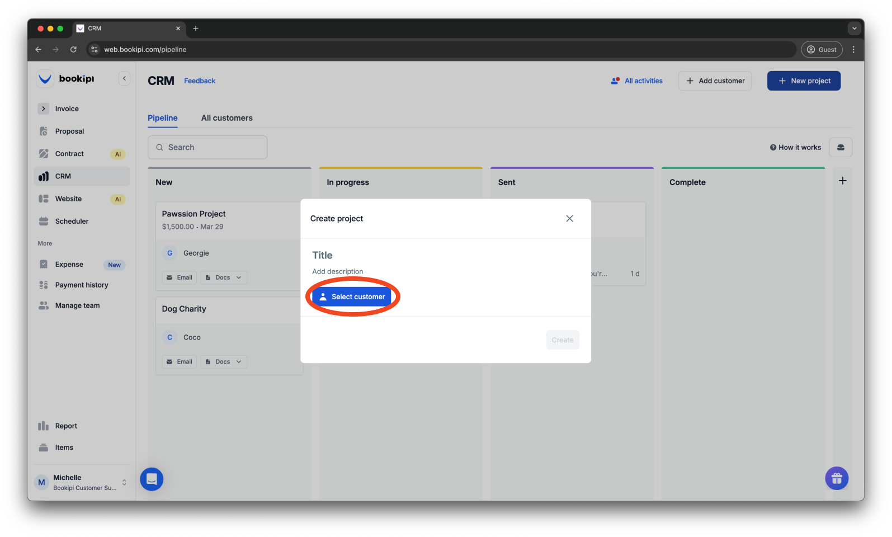
Task: Open How it works help
Action: coord(795,148)
